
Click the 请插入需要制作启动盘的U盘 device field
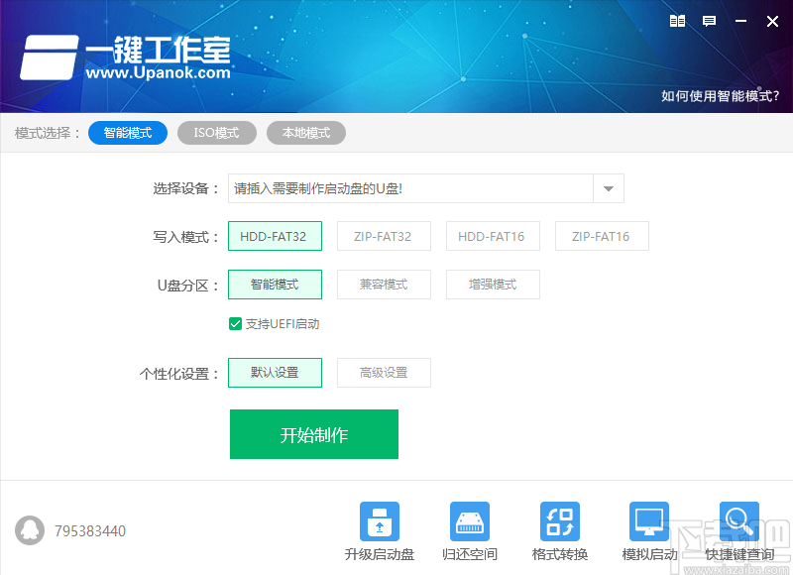click(x=410, y=188)
